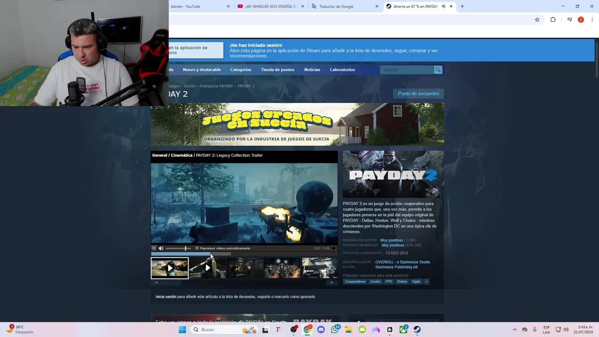The image size is (599, 337).
Task: Open Franquicia PAYDAY breadcrumb link
Action: click(x=216, y=86)
